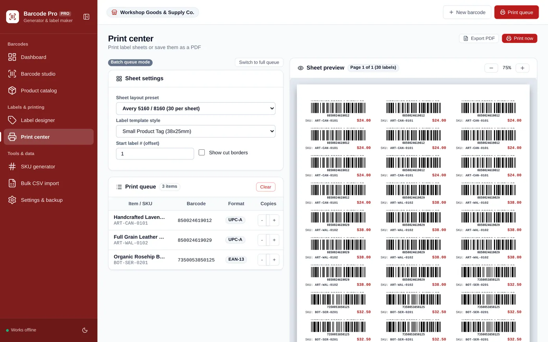
Task: Click the Works offline status
Action: 21,330
